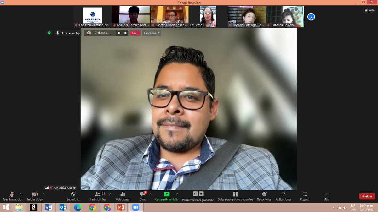
Task: Click the red Finalizar button
Action: click(x=367, y=196)
